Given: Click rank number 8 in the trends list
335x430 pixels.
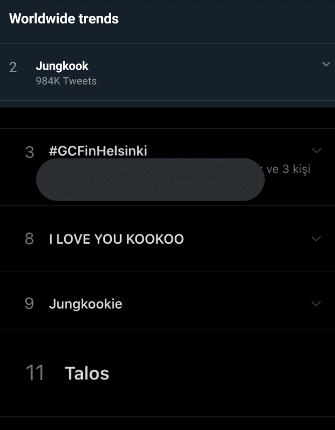Looking at the screenshot, I should 29,239.
